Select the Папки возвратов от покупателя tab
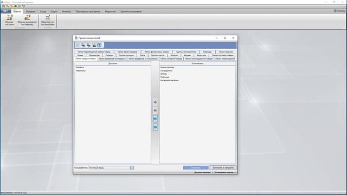 click(x=143, y=59)
